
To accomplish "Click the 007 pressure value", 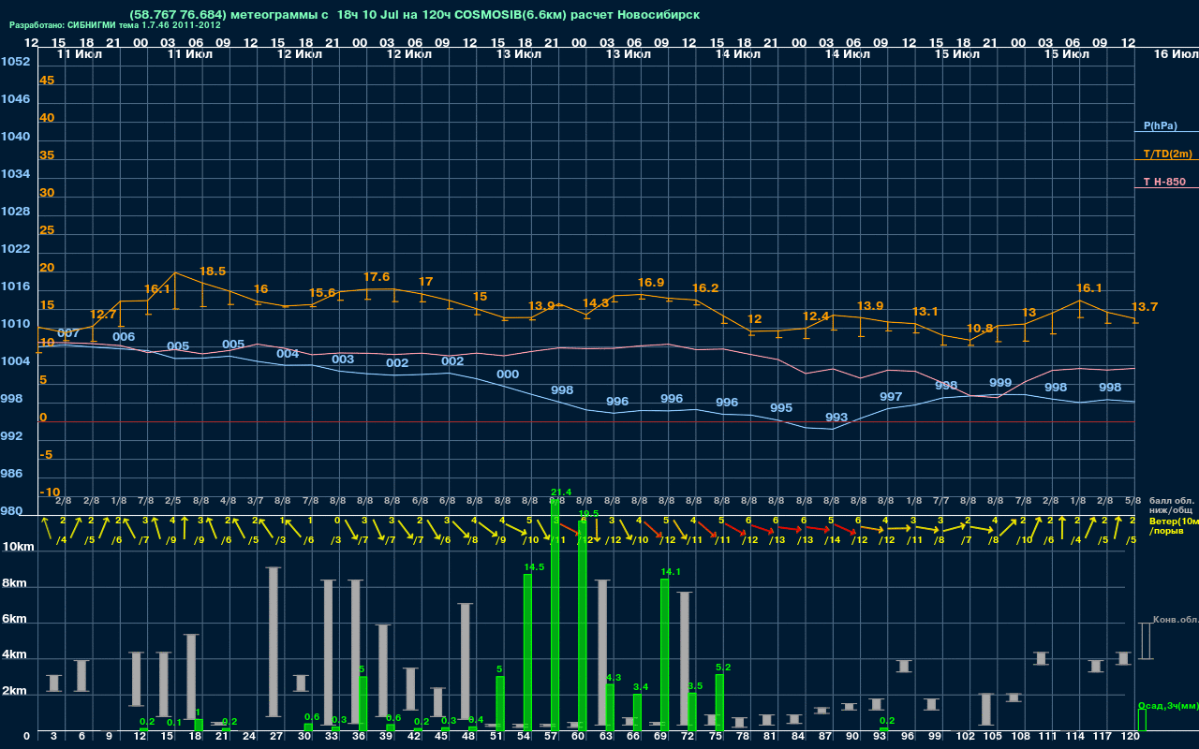I will [x=68, y=332].
